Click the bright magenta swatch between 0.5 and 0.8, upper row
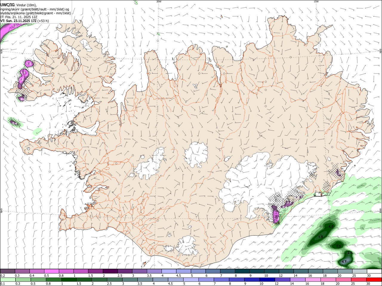 click(x=52, y=271)
